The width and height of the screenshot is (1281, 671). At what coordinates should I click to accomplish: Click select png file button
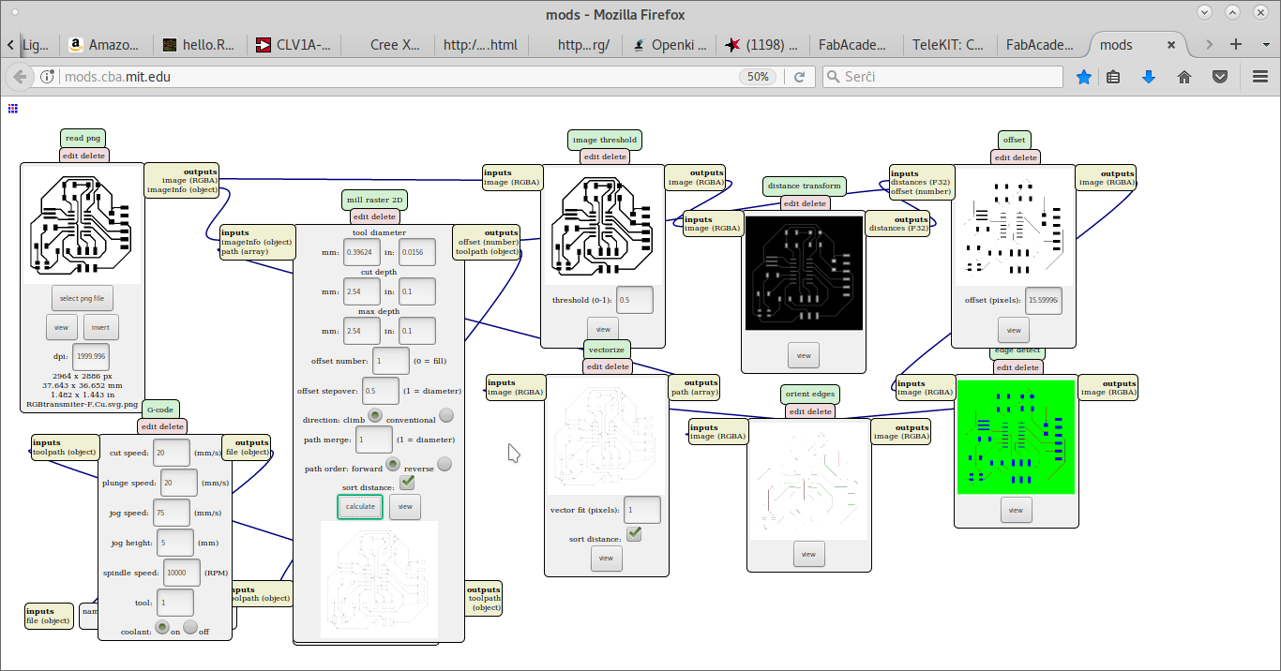click(x=82, y=298)
